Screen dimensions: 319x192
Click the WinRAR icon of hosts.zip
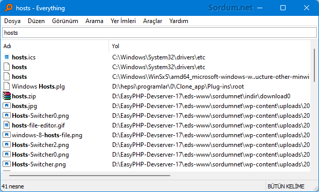(7, 96)
